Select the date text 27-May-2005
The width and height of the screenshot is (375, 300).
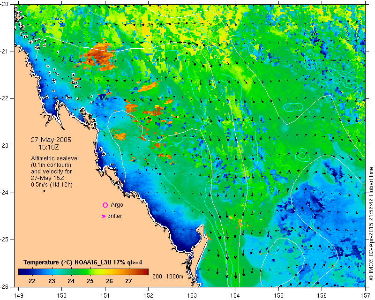pyautogui.click(x=51, y=140)
